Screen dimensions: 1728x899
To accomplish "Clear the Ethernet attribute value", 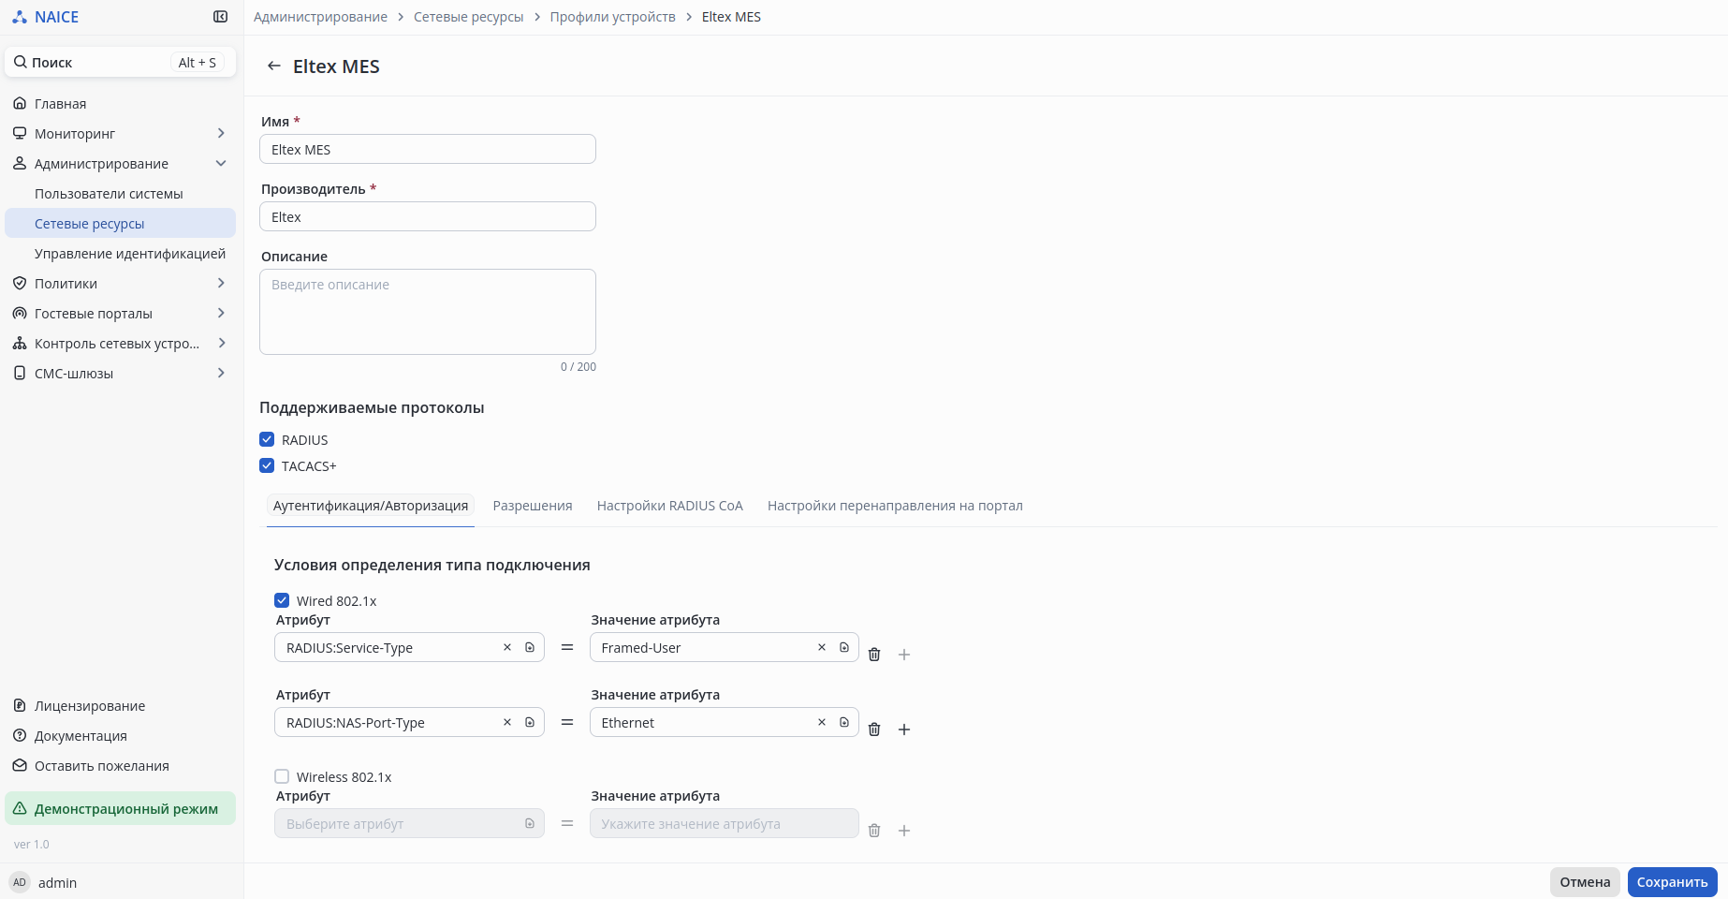I will [822, 722].
